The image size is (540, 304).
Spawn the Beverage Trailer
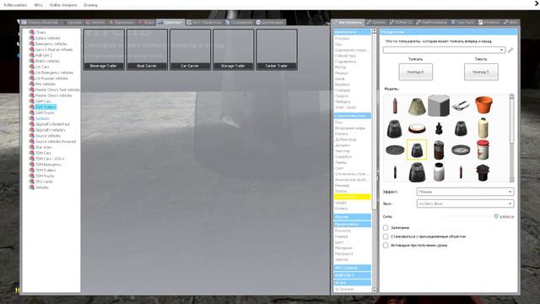point(104,50)
